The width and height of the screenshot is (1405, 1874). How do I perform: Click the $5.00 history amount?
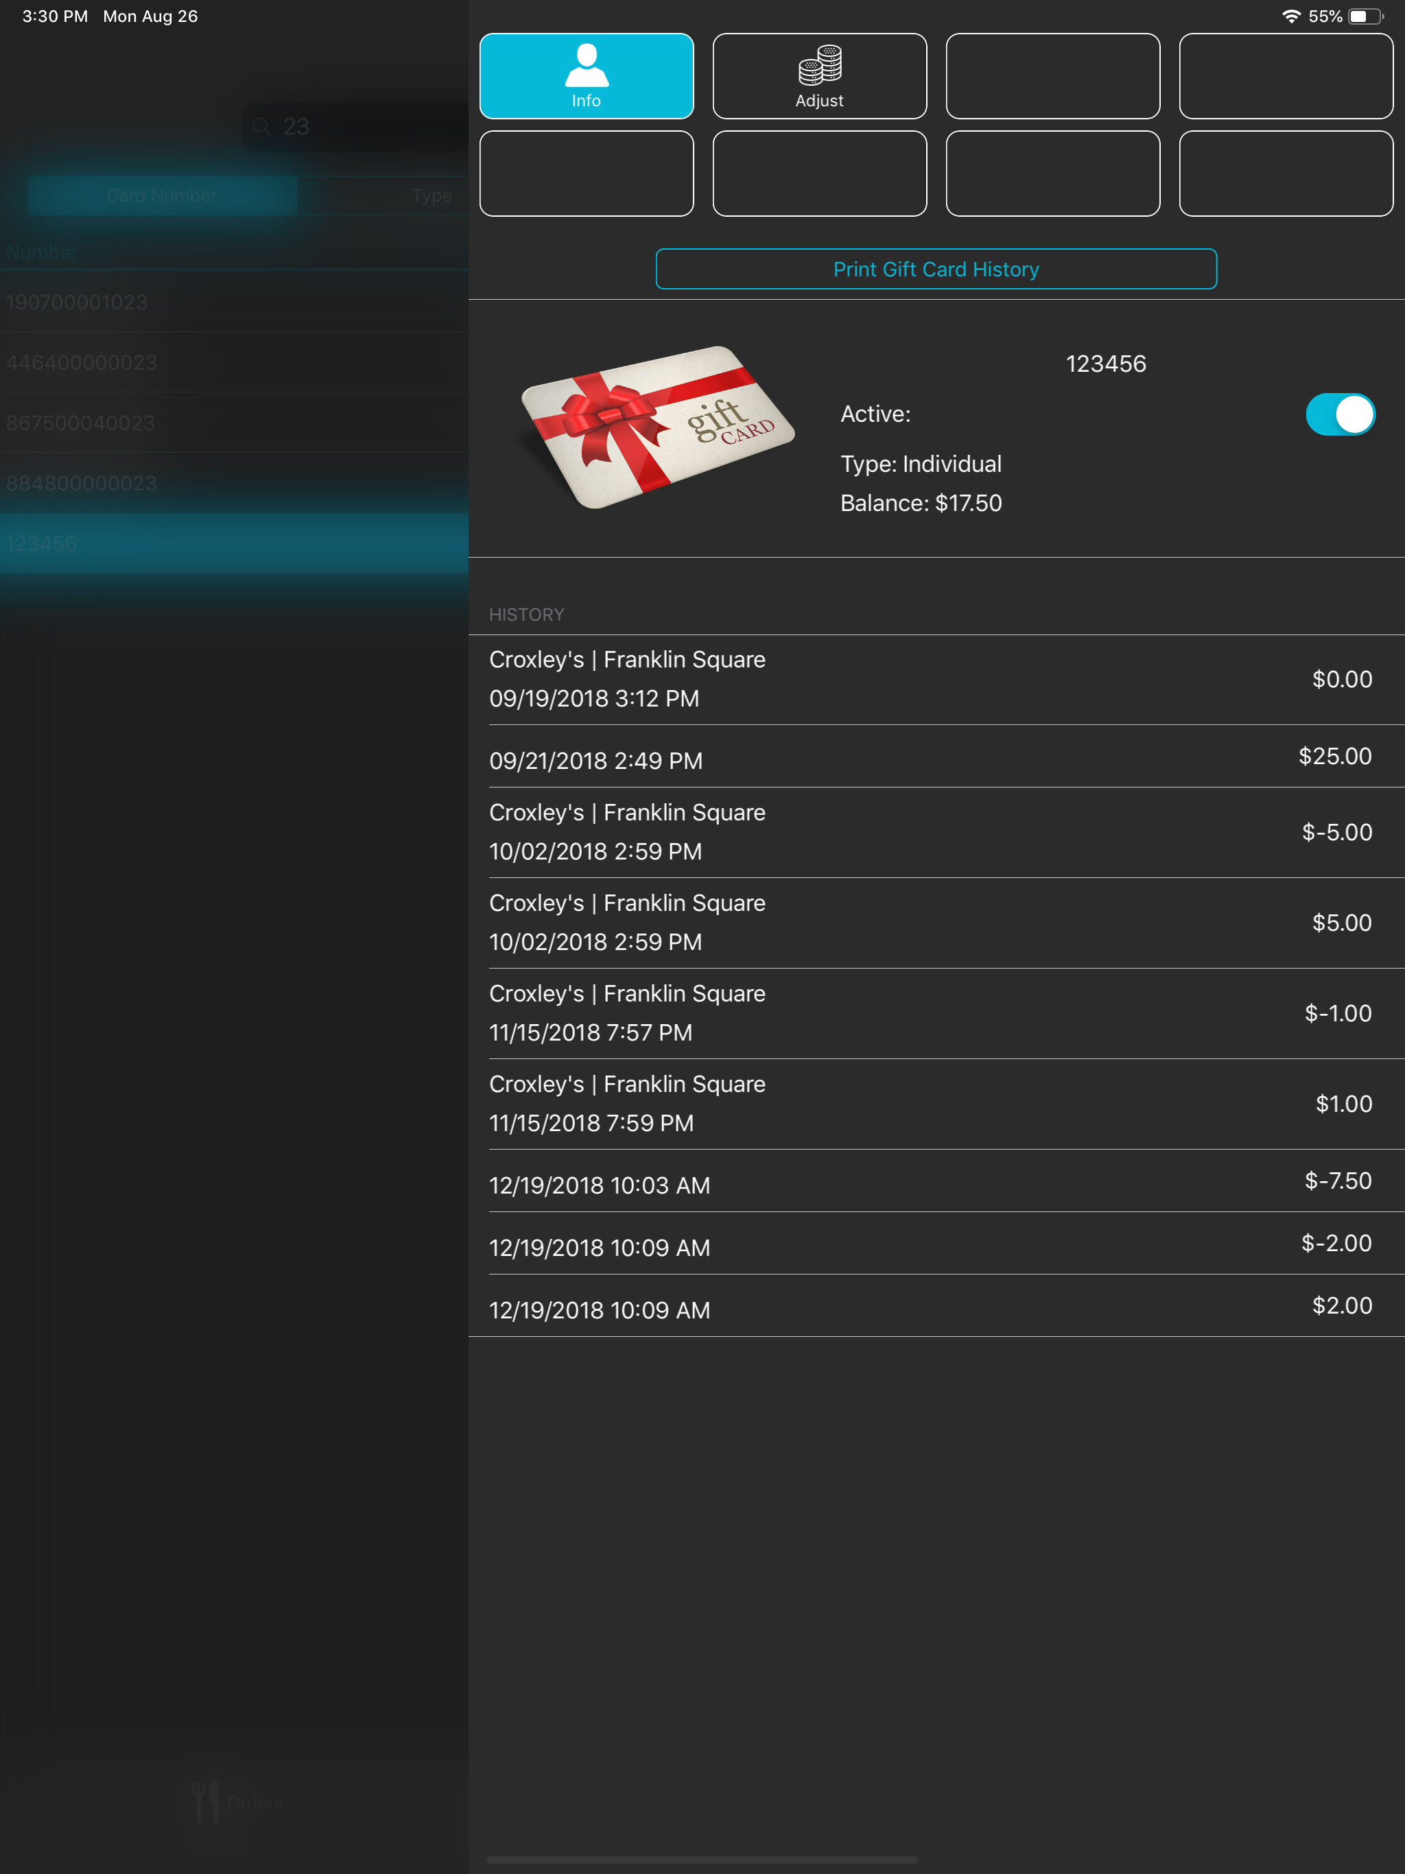(1343, 923)
